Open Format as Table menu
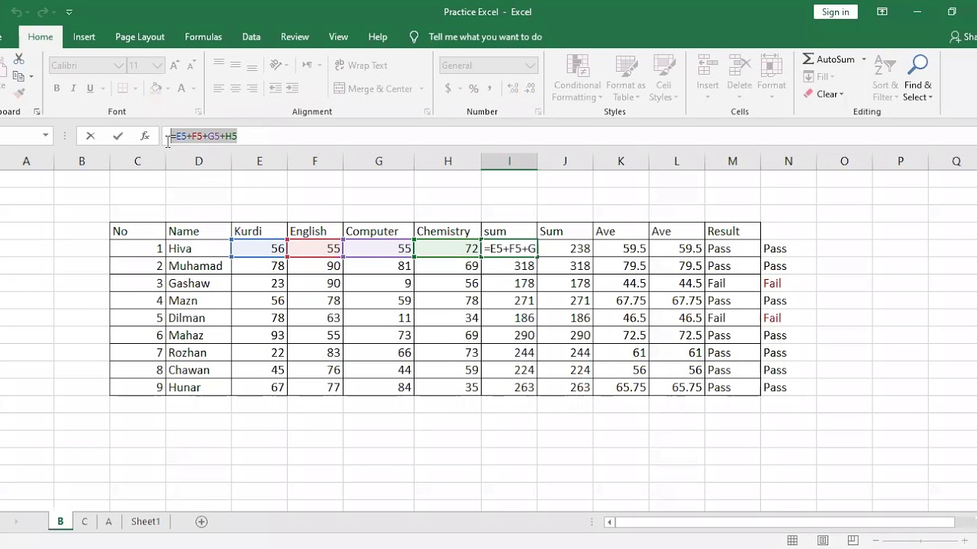 point(625,78)
